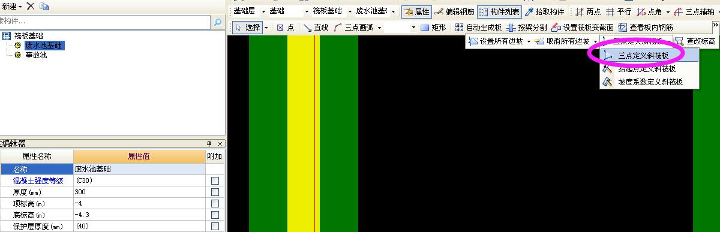Click 编辑钢筋 edit rebar tool
Screen dimensions: 720x232
pyautogui.click(x=454, y=11)
